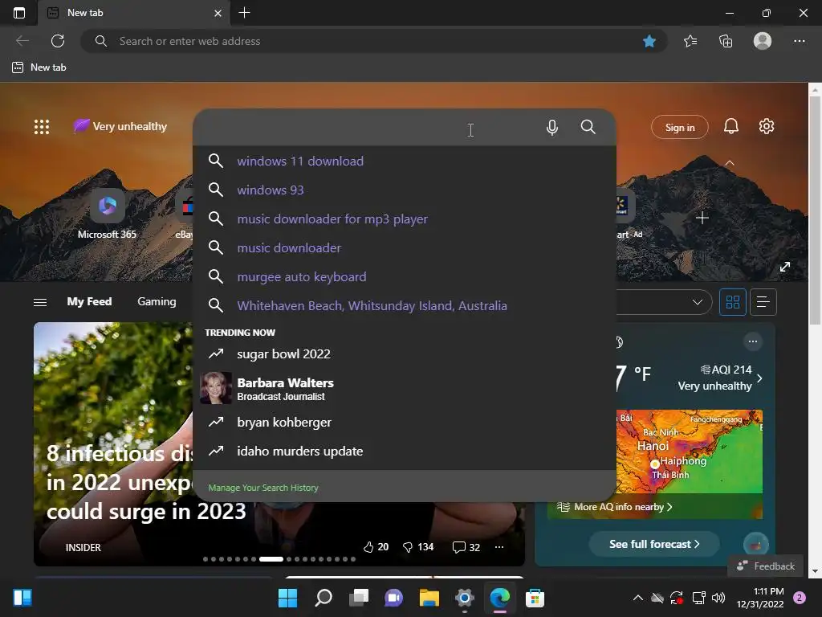Select murgee auto keyboard suggestion
This screenshot has width=822, height=617.
pos(405,276)
